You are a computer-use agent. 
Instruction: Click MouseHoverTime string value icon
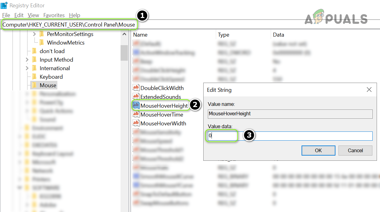(x=136, y=114)
